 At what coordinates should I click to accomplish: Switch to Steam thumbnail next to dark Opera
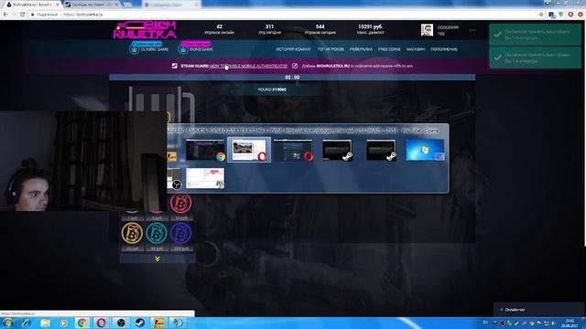click(337, 150)
